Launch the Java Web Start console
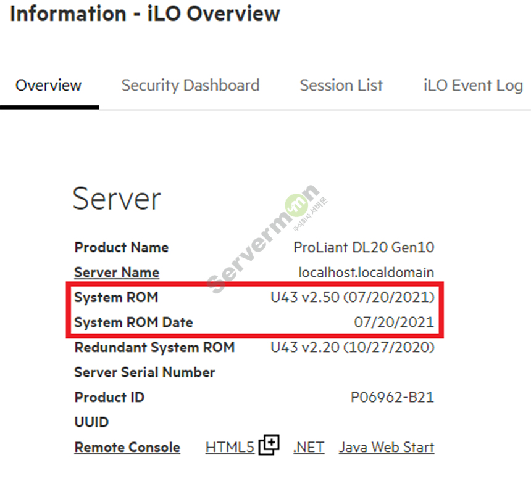The image size is (531, 484). coord(387,447)
